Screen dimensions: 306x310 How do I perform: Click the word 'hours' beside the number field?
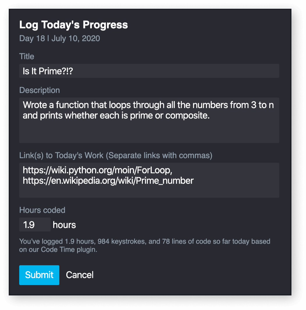point(64,224)
